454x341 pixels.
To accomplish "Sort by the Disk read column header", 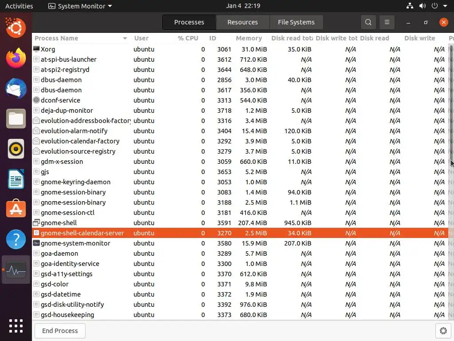I will (x=375, y=38).
